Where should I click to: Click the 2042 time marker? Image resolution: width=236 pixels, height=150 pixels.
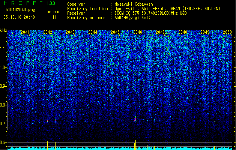coord(48,32)
